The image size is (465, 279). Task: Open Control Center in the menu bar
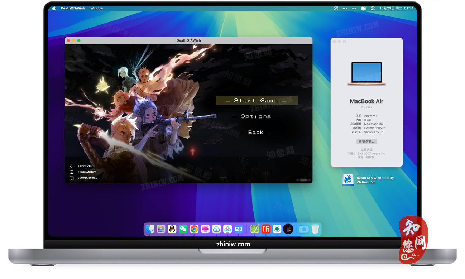click(373, 8)
